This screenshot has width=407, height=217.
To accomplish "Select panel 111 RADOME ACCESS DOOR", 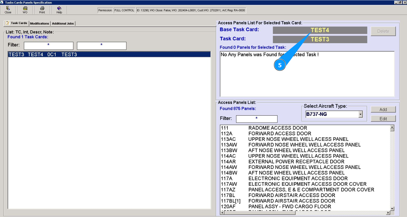I will pos(305,128).
